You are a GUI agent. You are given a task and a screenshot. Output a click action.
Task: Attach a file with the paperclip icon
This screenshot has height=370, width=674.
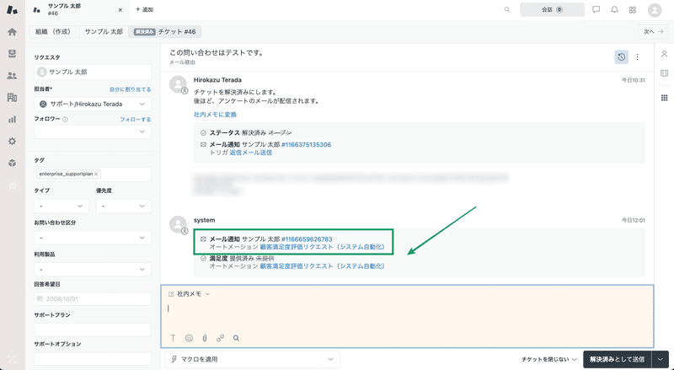pos(205,338)
